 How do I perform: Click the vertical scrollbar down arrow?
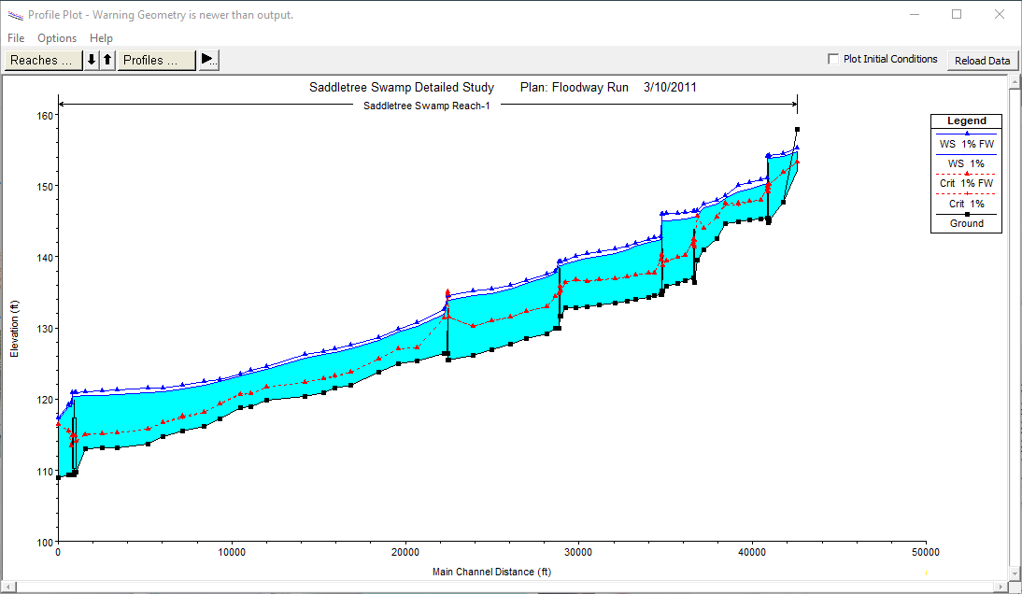coord(1014,574)
